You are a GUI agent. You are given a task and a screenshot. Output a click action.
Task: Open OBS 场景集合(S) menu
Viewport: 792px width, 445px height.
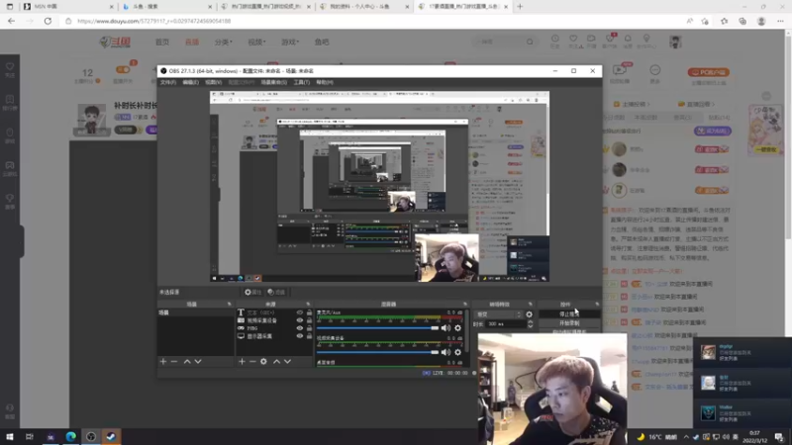[x=274, y=82]
